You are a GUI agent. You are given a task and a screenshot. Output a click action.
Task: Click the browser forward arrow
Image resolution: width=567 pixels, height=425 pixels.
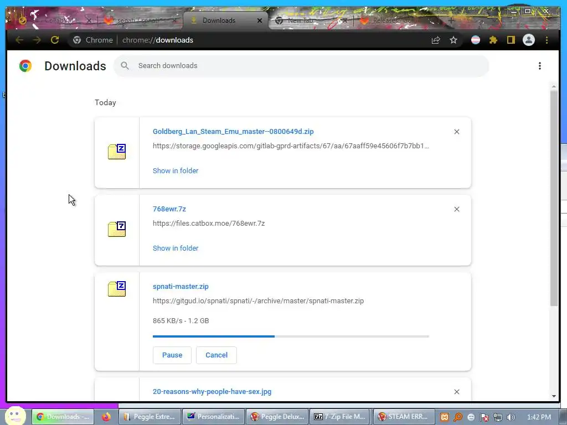(x=37, y=40)
